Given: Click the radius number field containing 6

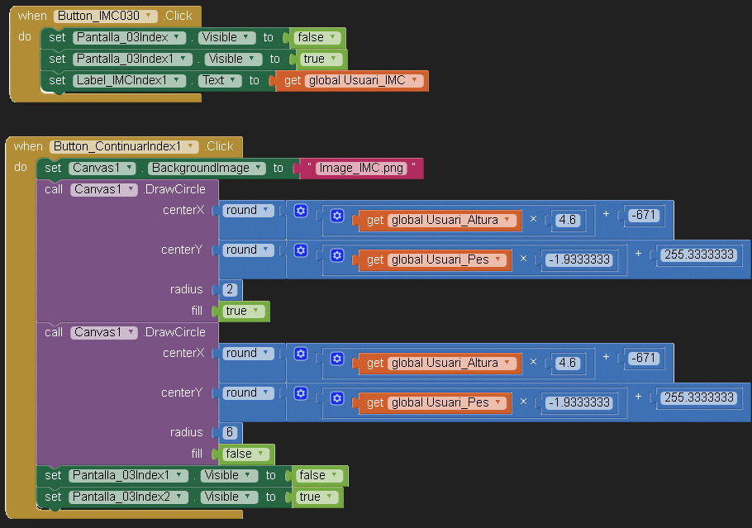Looking at the screenshot, I should (230, 433).
